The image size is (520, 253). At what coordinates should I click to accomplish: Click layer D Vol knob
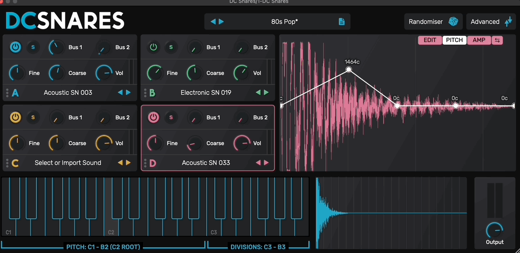pyautogui.click(x=242, y=143)
